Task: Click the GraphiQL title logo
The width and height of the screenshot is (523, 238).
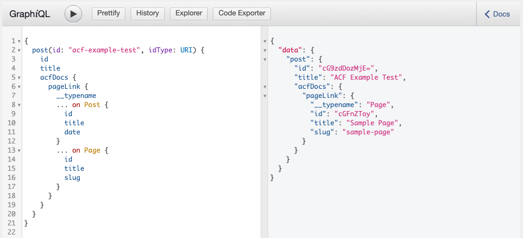Action: click(x=30, y=14)
